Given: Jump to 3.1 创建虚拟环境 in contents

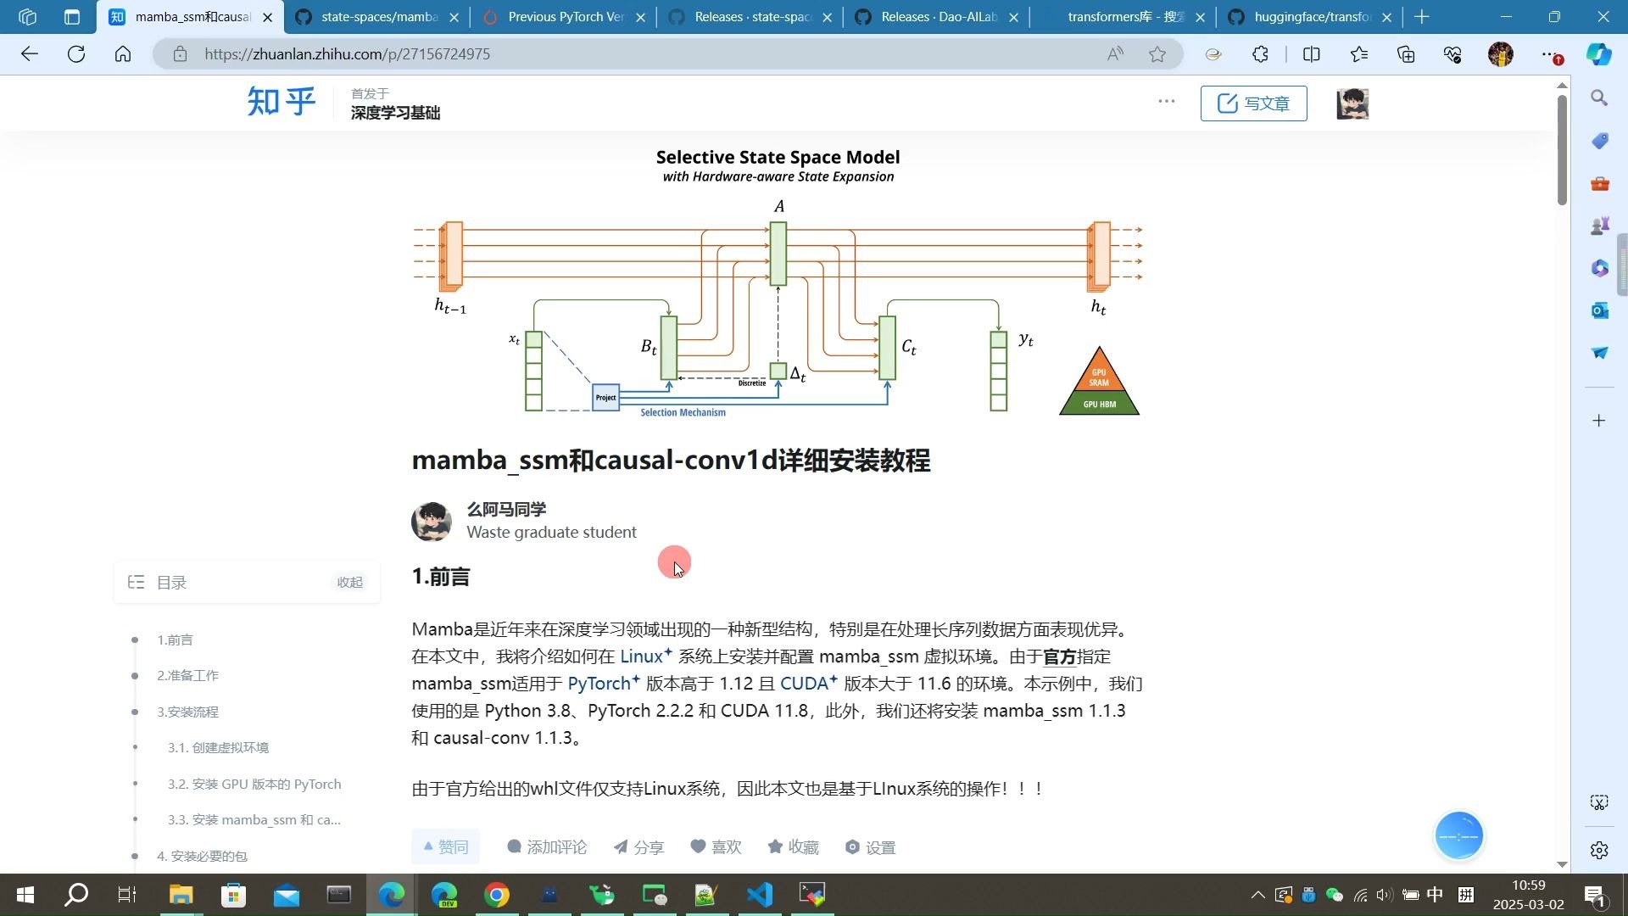Looking at the screenshot, I should 218,747.
